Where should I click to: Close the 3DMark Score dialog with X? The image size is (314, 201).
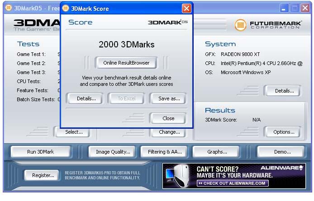pos(186,9)
